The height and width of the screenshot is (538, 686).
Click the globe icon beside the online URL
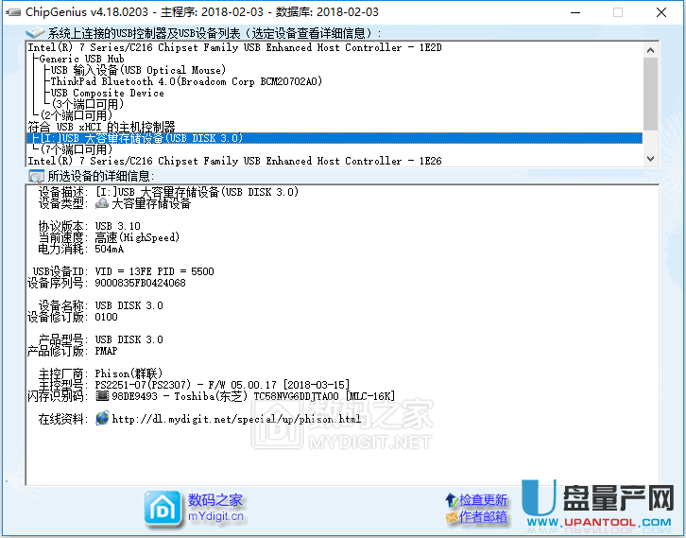click(102, 419)
